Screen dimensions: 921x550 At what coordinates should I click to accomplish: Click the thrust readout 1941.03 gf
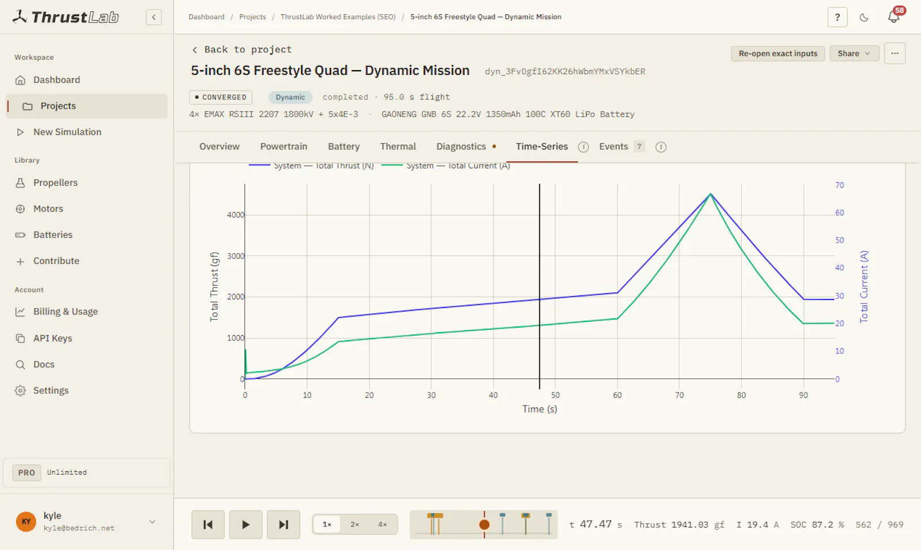coord(679,525)
